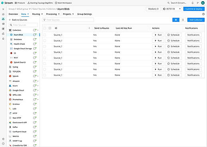The height and width of the screenshot is (147, 207).
Task: Open the column chooser icon in the table header
Action: (x=50, y=28)
